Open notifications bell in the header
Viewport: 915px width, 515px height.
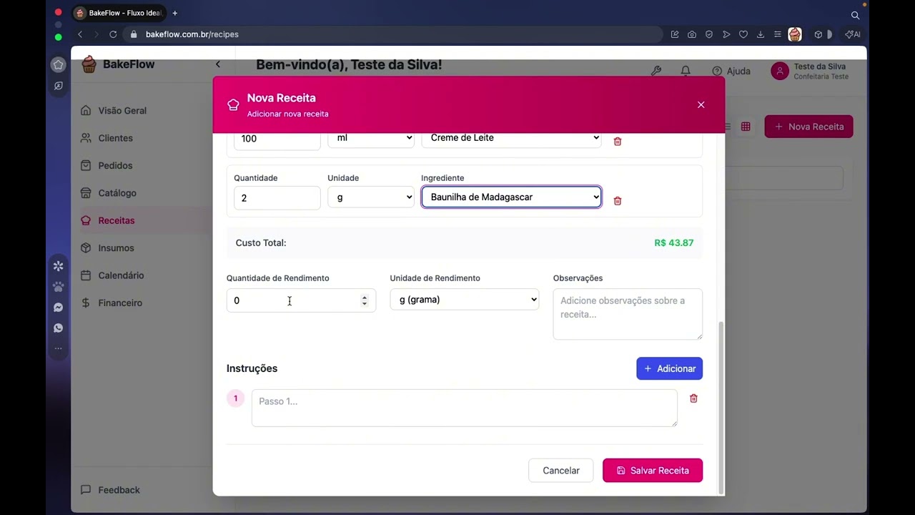click(686, 71)
